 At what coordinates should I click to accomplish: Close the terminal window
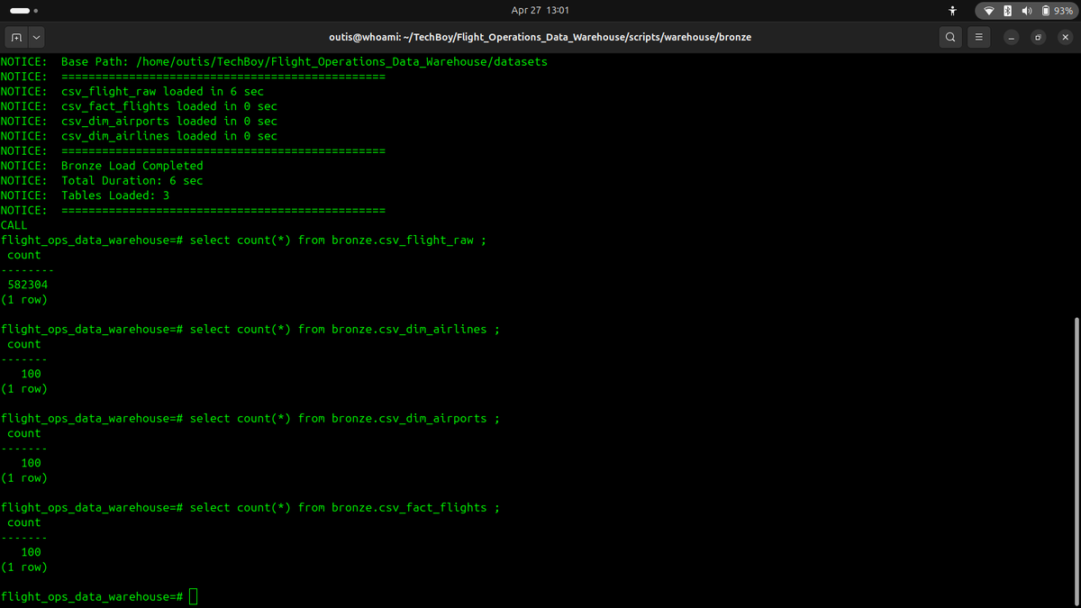[1065, 38]
